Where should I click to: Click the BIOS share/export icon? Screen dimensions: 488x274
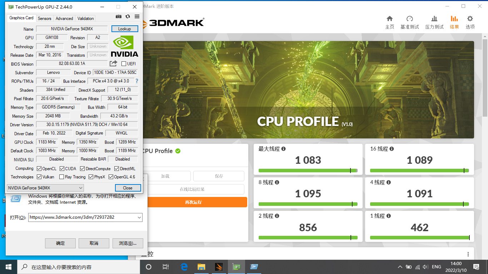pos(113,64)
